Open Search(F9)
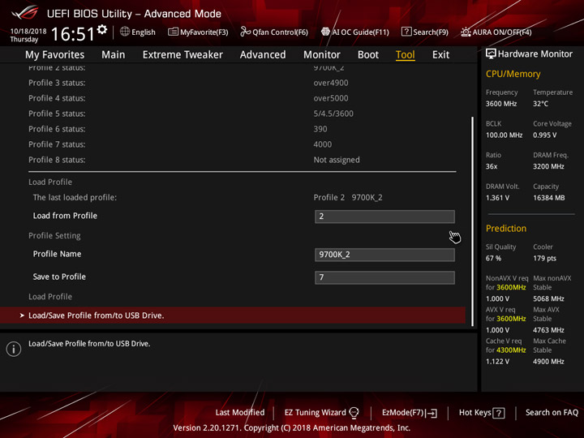The height and width of the screenshot is (438, 584). [425, 32]
